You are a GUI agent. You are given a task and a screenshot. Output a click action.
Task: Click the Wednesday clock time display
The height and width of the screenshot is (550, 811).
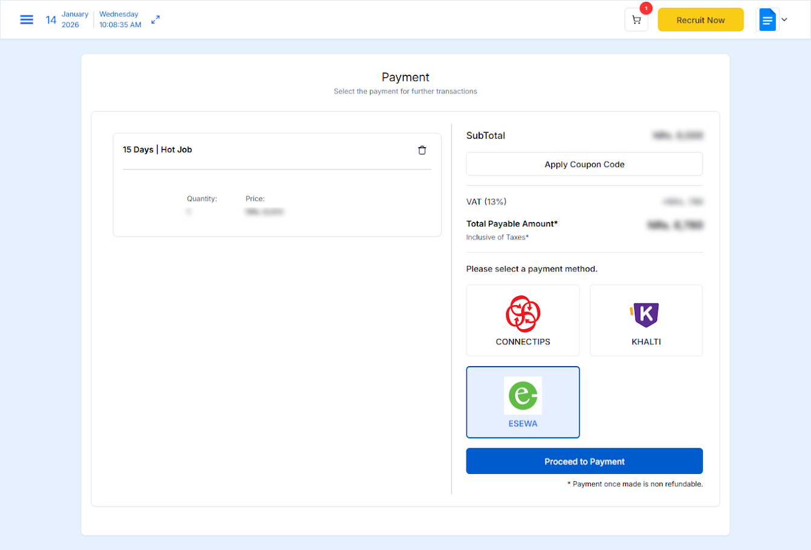click(x=120, y=20)
